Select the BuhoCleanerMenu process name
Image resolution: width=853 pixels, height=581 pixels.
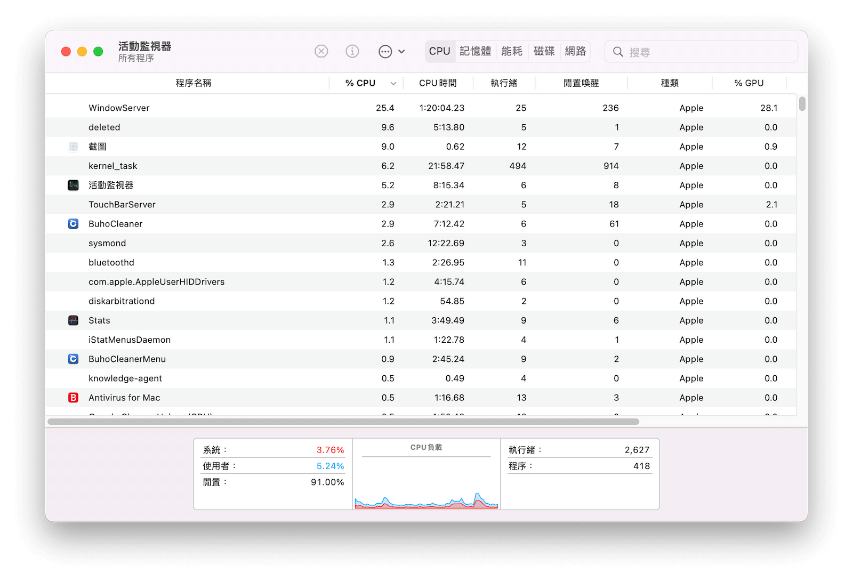tap(127, 359)
